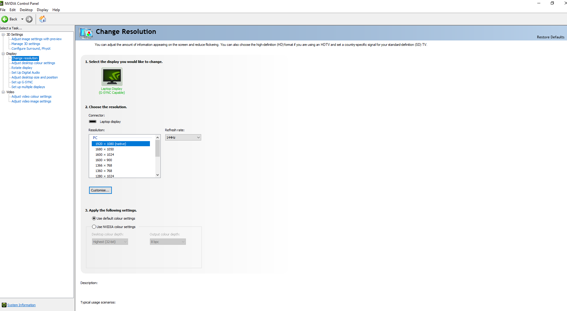Collapse the Display tree node
Screen dimensions: 567x311
click(x=3, y=54)
